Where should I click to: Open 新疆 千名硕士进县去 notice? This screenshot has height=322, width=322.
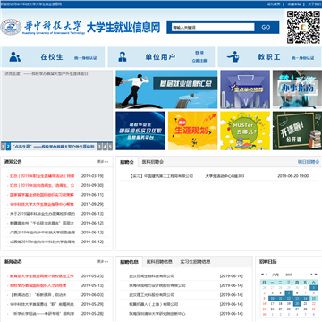pyautogui.click(x=42, y=223)
